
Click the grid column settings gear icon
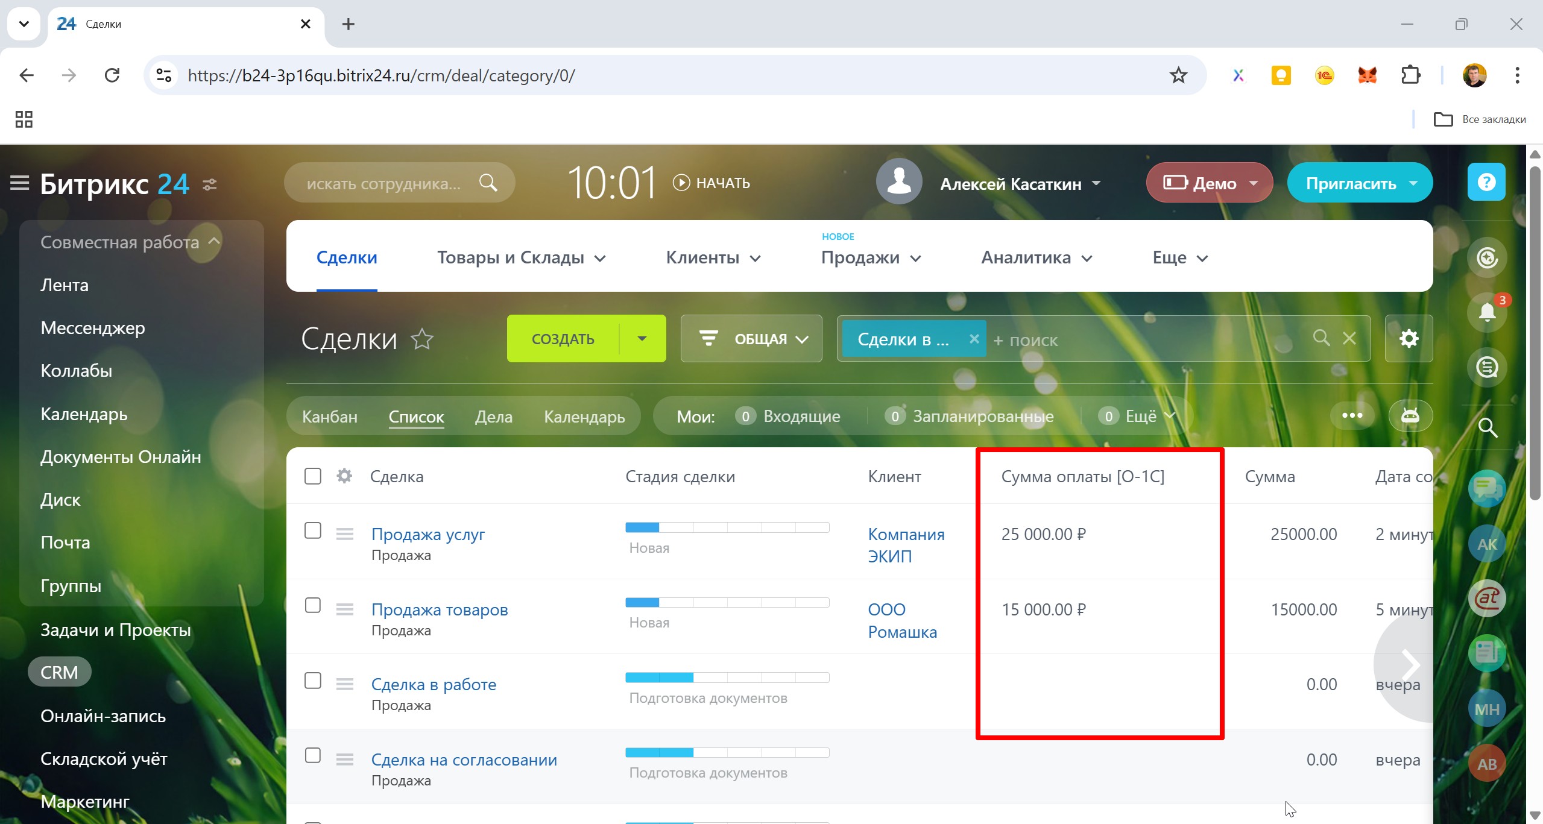tap(344, 476)
